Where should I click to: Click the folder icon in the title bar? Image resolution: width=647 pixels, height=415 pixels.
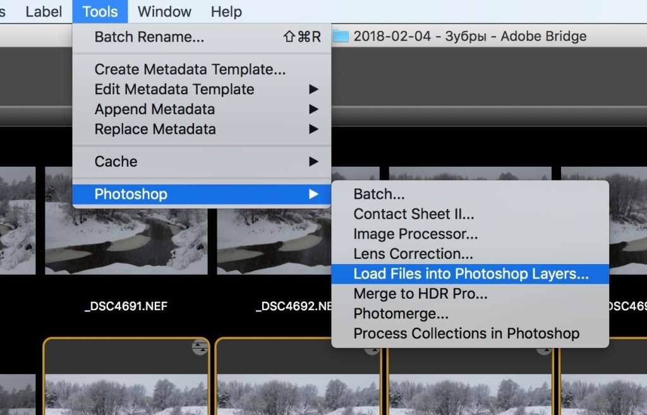(x=341, y=36)
